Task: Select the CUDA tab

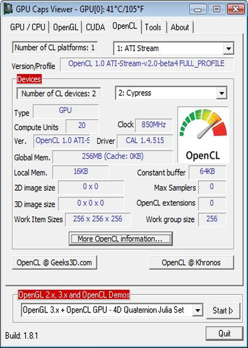Action: click(x=95, y=27)
